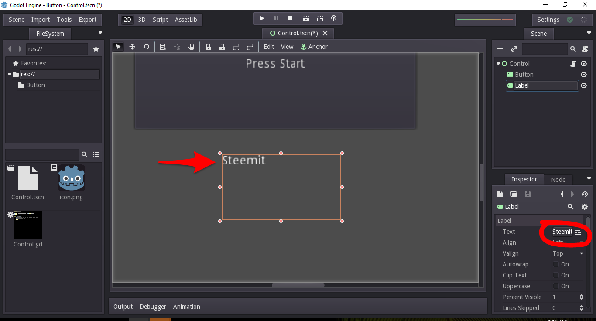The height and width of the screenshot is (321, 596).
Task: Open Inspector dock options arrow
Action: point(589,178)
